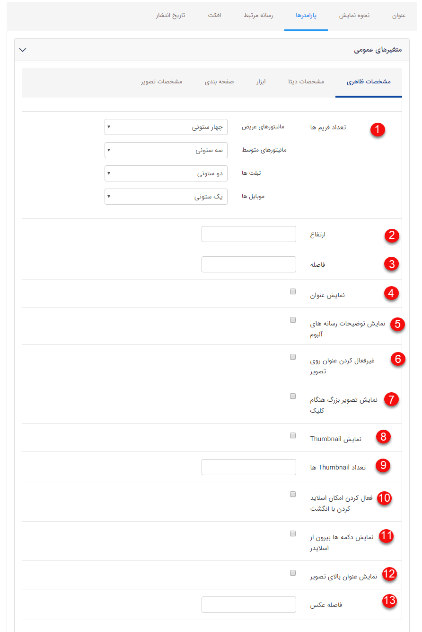Open the مانیتورهای عریض dropdown showing چهار ستونی
The image size is (422, 632).
pos(166,127)
